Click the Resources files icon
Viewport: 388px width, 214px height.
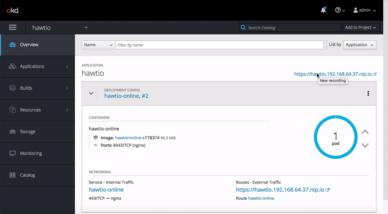12,110
